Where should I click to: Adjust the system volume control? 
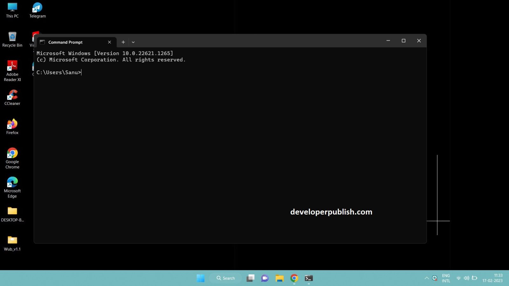point(466,278)
